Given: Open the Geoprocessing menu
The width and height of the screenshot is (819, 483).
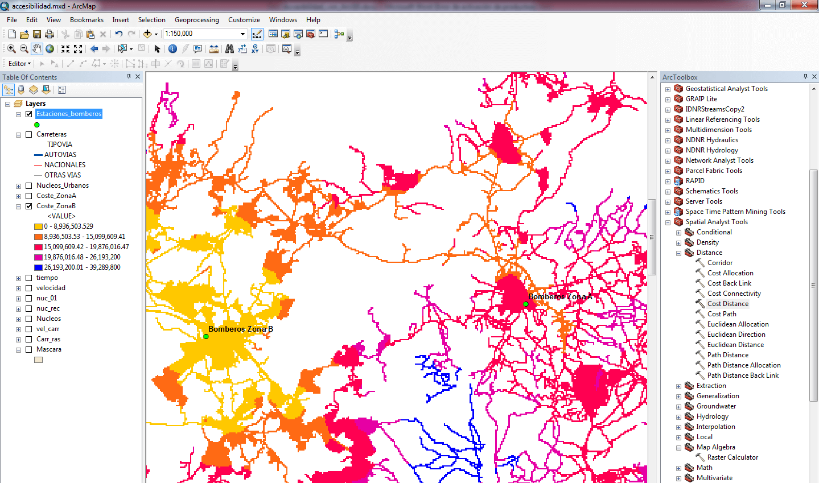Looking at the screenshot, I should [196, 20].
